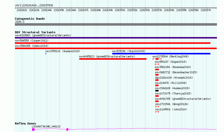Open the dgv2161n106 (Alsmadi2014) label
The height and width of the screenshot is (132, 224).
174,78
